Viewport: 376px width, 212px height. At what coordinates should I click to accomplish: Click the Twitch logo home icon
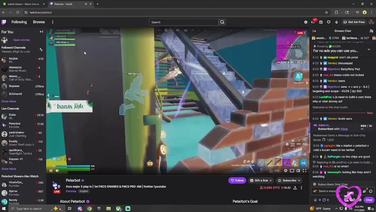point(4,22)
